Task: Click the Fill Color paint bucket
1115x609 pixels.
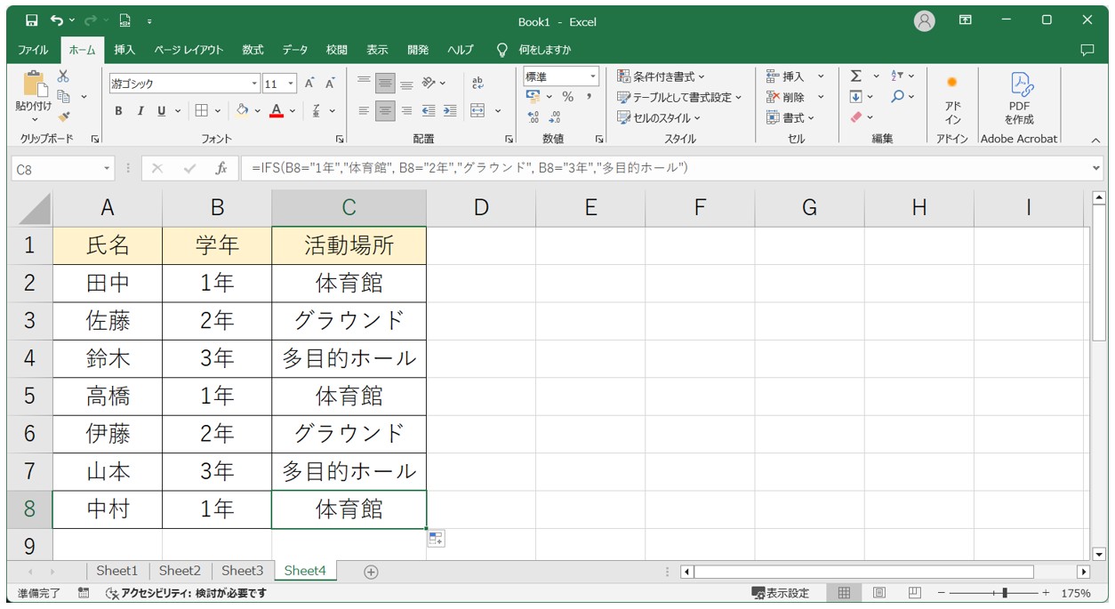Action: (242, 110)
